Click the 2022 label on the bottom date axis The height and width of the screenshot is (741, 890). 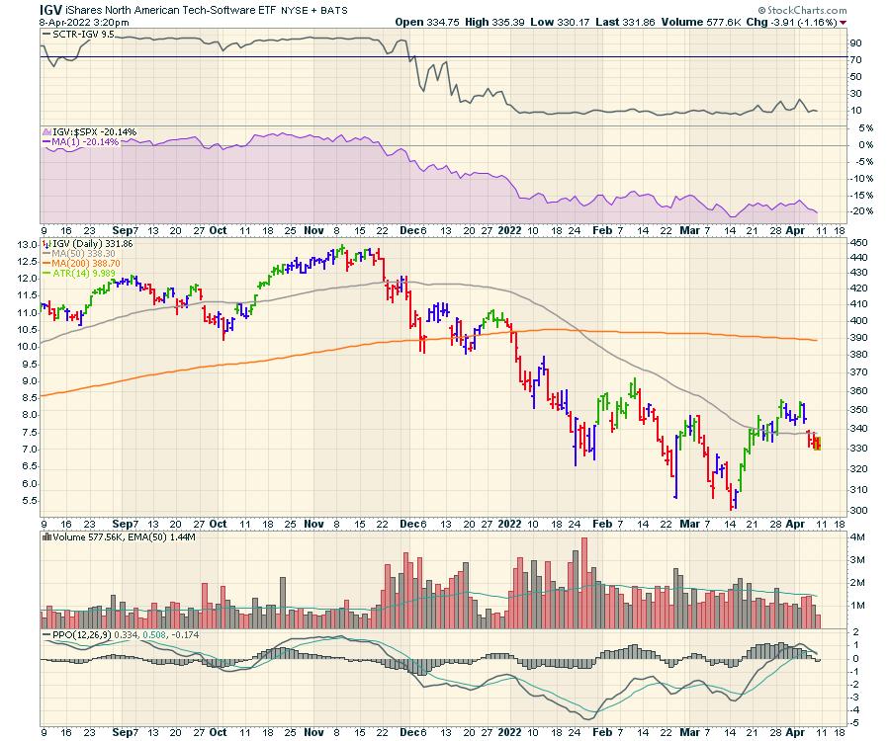509,732
